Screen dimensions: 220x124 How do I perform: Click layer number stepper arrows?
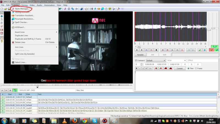(x=141, y=64)
